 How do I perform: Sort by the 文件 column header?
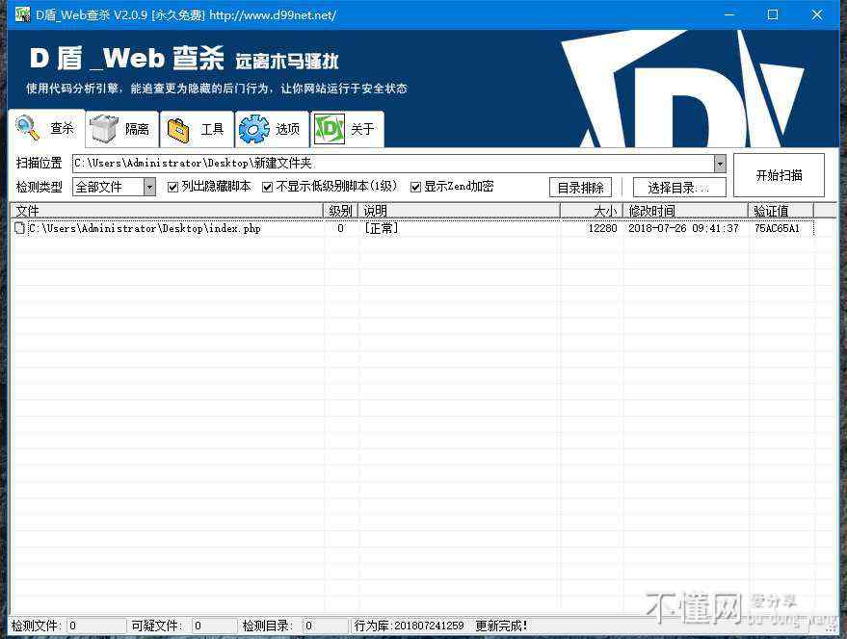coord(167,211)
